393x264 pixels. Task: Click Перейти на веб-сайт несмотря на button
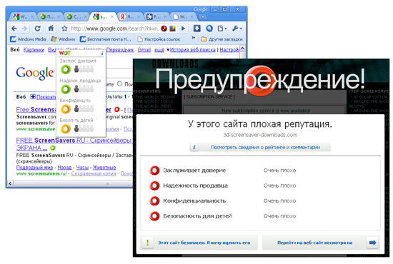pyautogui.click(x=321, y=243)
